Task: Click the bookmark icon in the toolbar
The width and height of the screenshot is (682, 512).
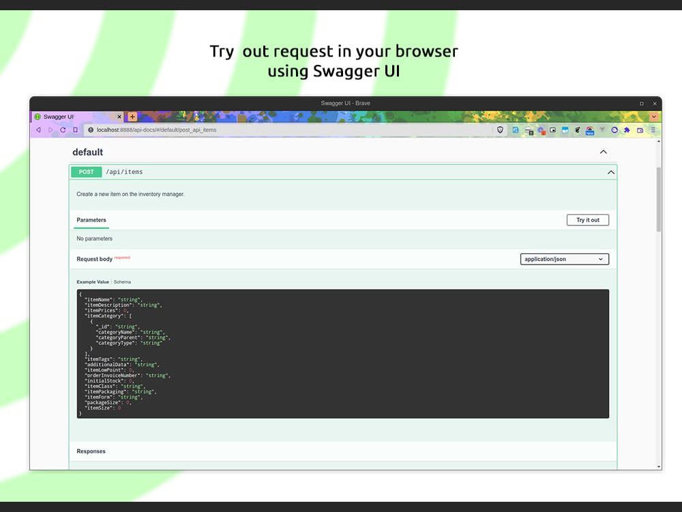Action: pos(75,130)
